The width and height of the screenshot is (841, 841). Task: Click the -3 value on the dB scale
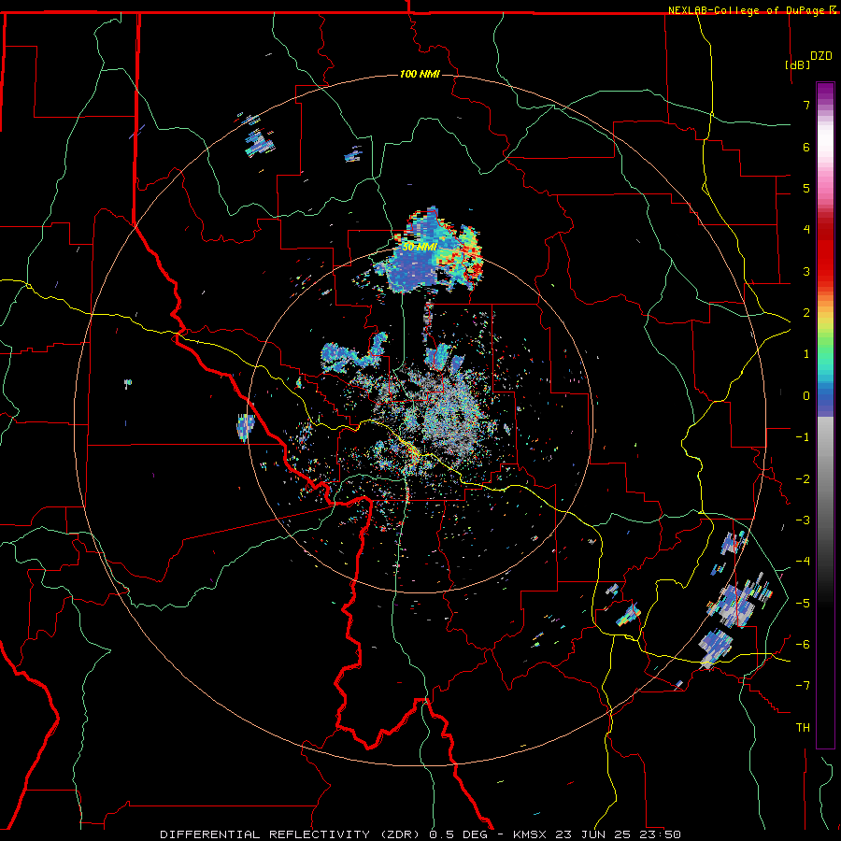tap(803, 520)
